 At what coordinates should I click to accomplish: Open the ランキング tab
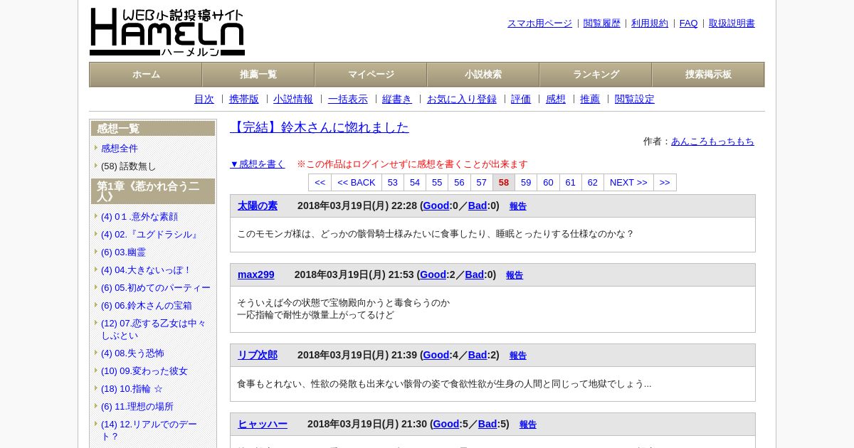(596, 75)
